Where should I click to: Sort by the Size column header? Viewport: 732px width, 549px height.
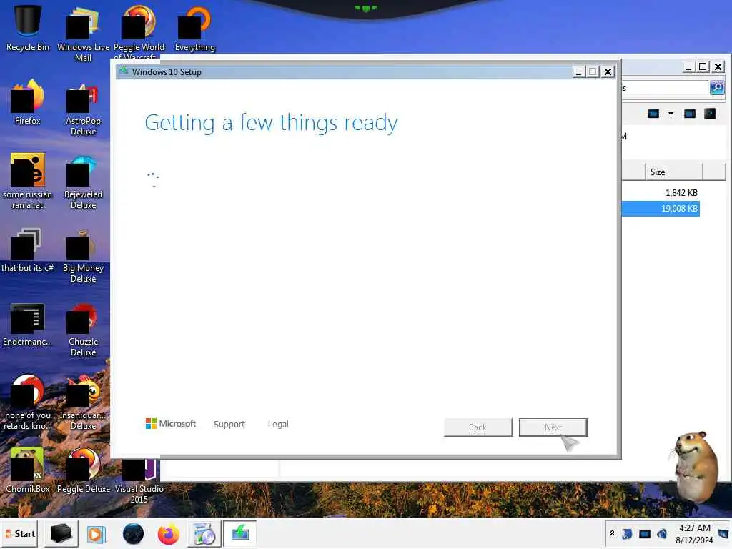(x=674, y=172)
